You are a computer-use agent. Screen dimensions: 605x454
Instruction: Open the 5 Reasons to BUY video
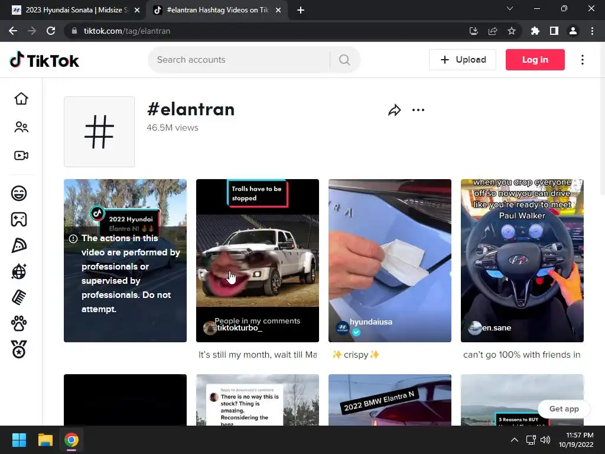pyautogui.click(x=522, y=400)
